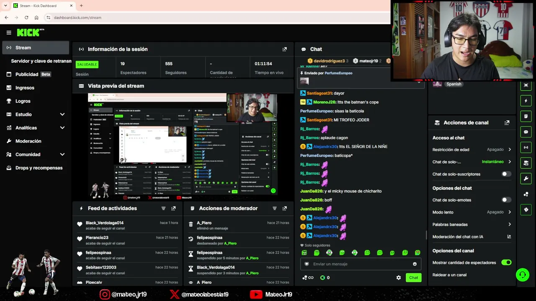This screenshot has width=536, height=301.
Task: Open the browser tab search dropdown
Action: coord(5,5)
